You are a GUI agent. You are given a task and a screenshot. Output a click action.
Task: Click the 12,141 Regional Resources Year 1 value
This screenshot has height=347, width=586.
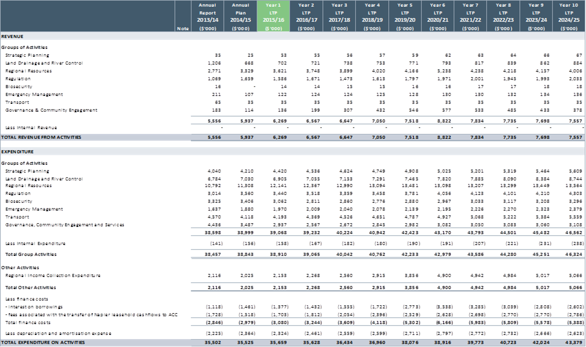280,186
